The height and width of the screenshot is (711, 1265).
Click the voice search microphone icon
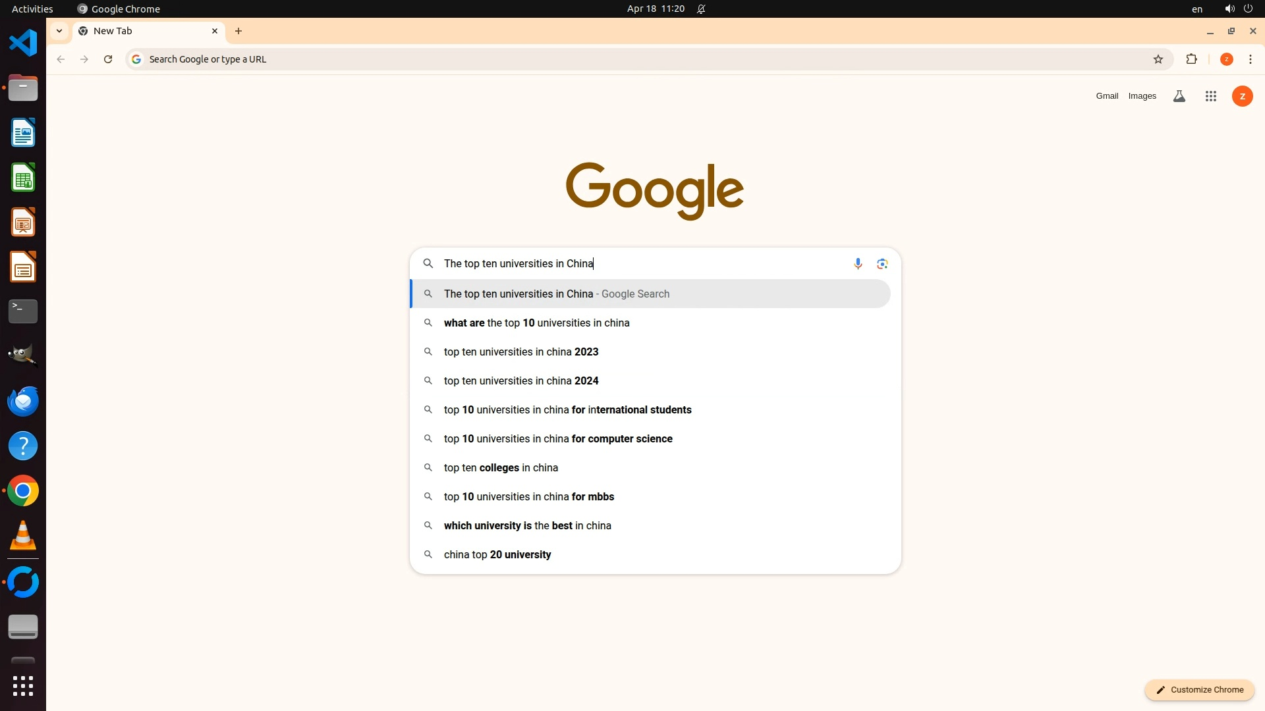click(858, 264)
